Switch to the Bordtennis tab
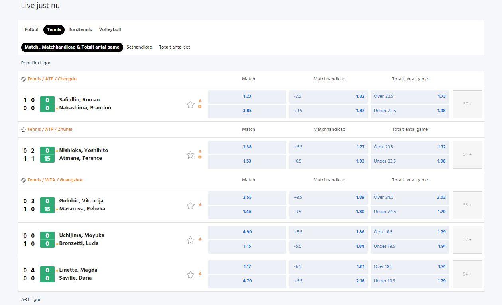This screenshot has width=502, height=305. [80, 29]
